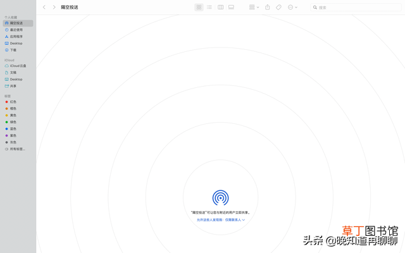This screenshot has width=405, height=253.
Task: Switch to column view
Action: click(x=221, y=7)
